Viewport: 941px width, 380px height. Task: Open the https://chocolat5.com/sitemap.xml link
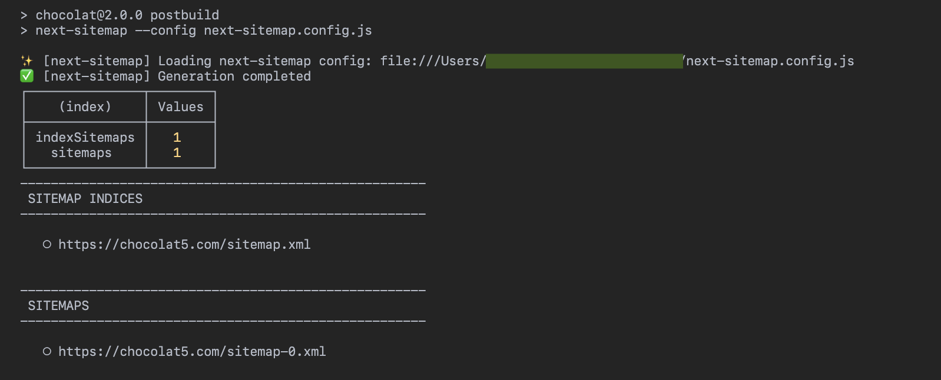pos(184,244)
